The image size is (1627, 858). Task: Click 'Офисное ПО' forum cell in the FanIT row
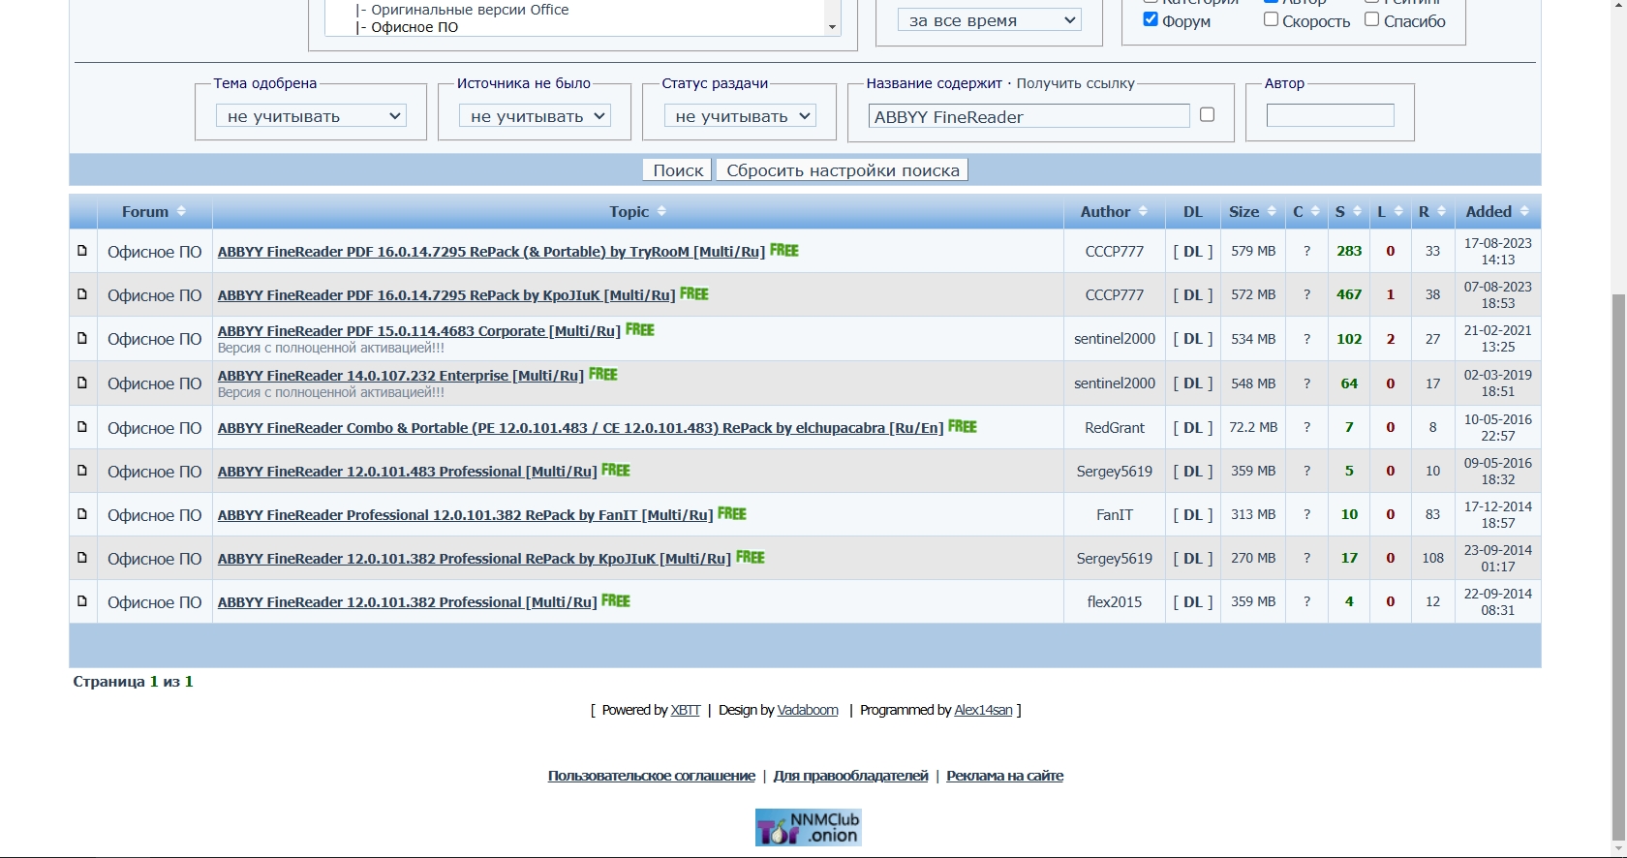coord(155,514)
